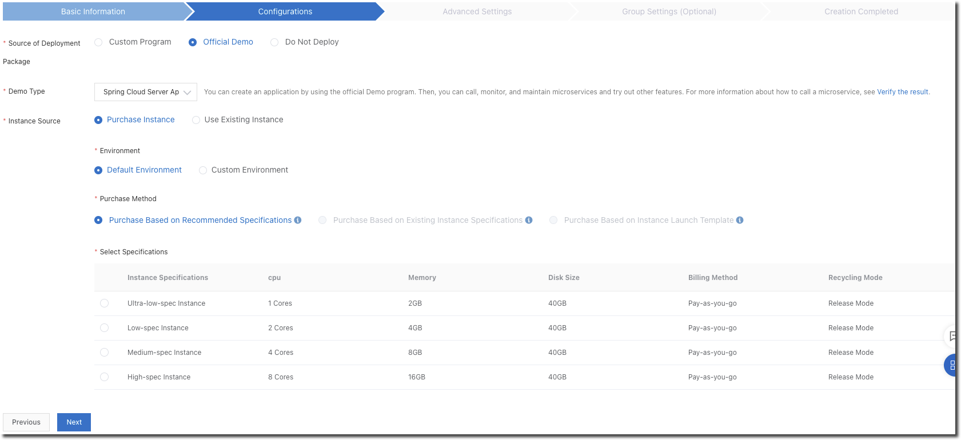
Task: Select Default Environment radio button
Action: 98,170
